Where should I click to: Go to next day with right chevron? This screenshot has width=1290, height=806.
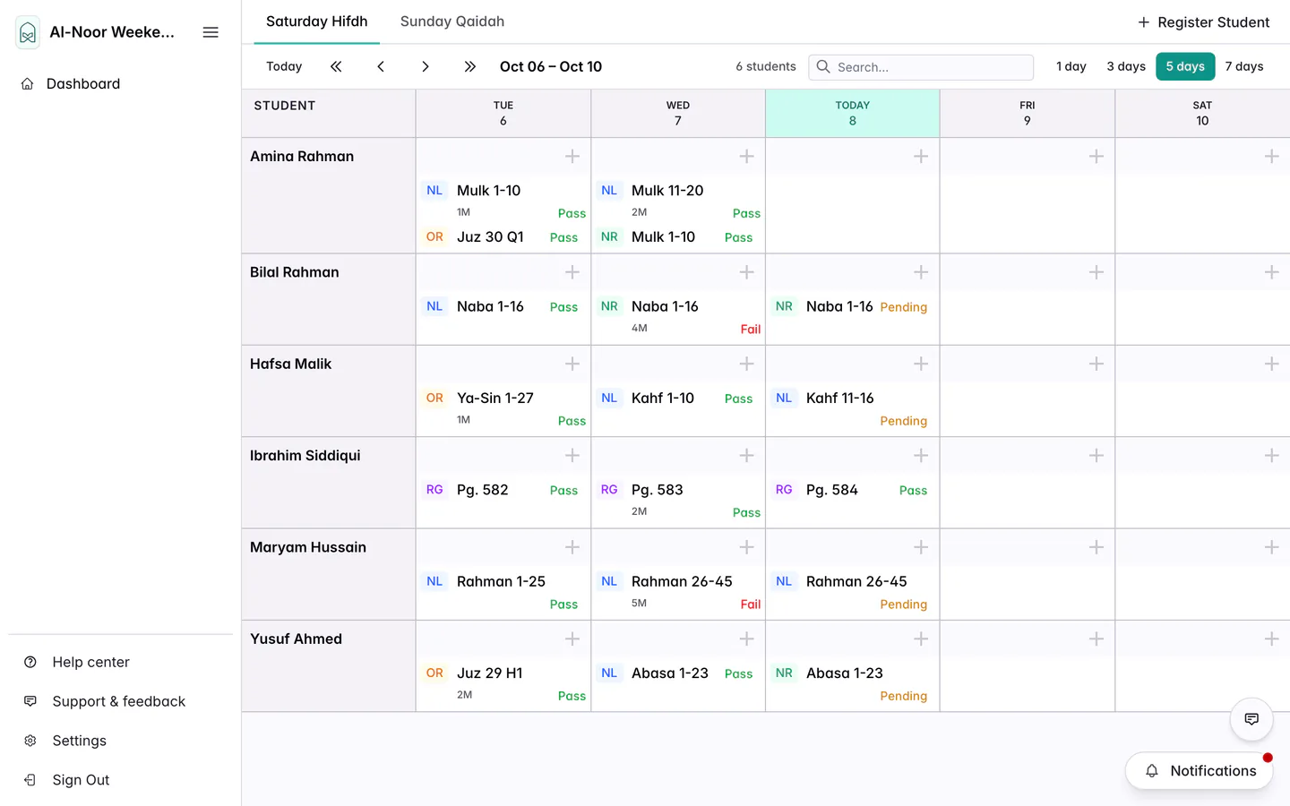(426, 66)
